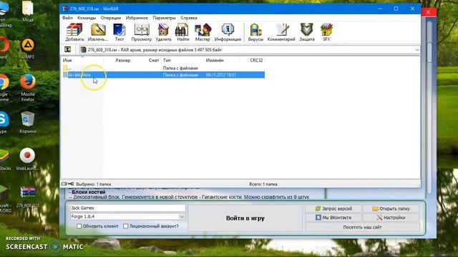The height and width of the screenshot is (257, 458).
Task: Sort by the CRC32 column header
Action: (x=252, y=60)
